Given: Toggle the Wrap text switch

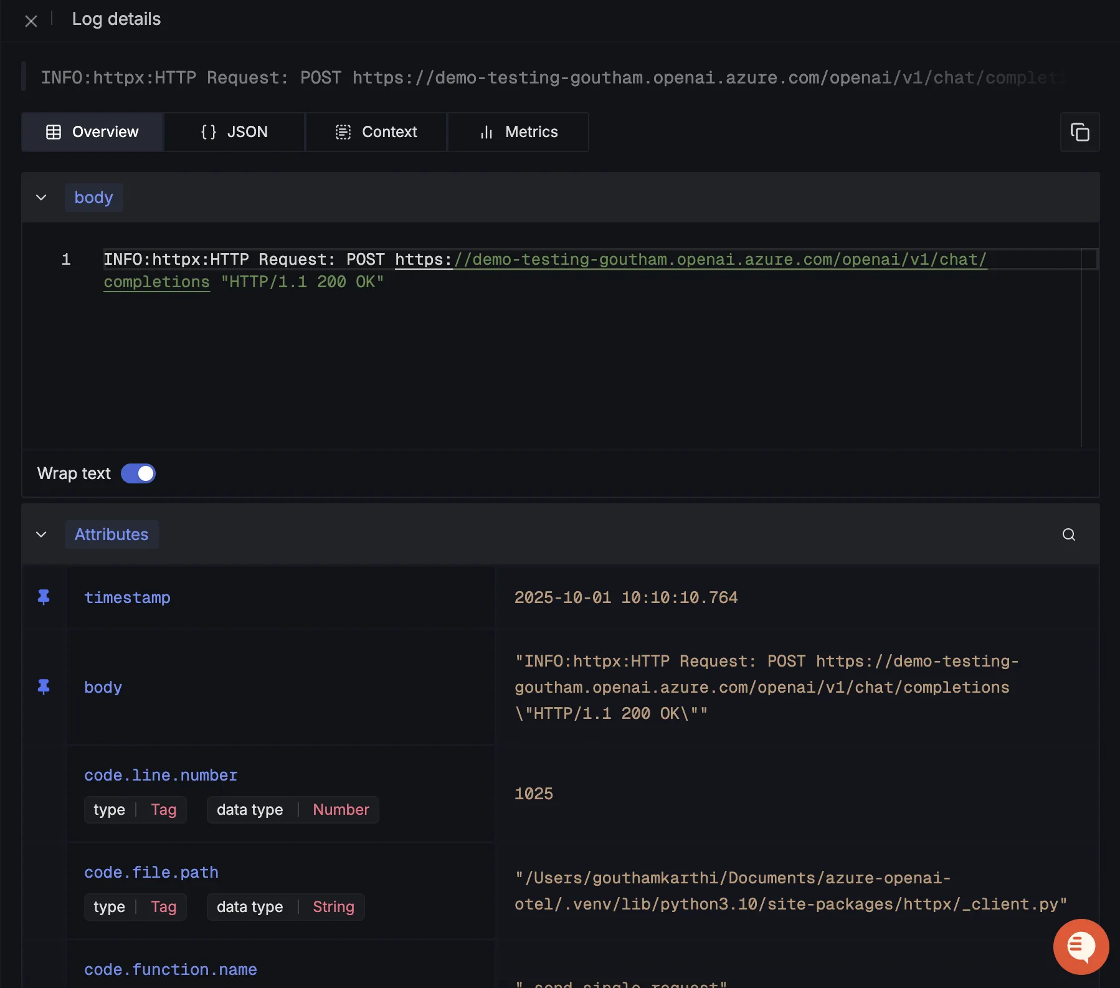Looking at the screenshot, I should pos(138,473).
